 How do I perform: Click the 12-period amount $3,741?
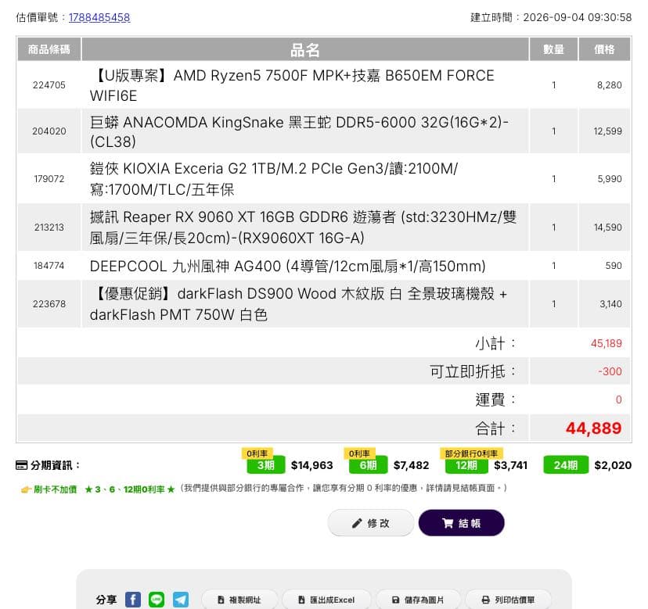click(511, 465)
